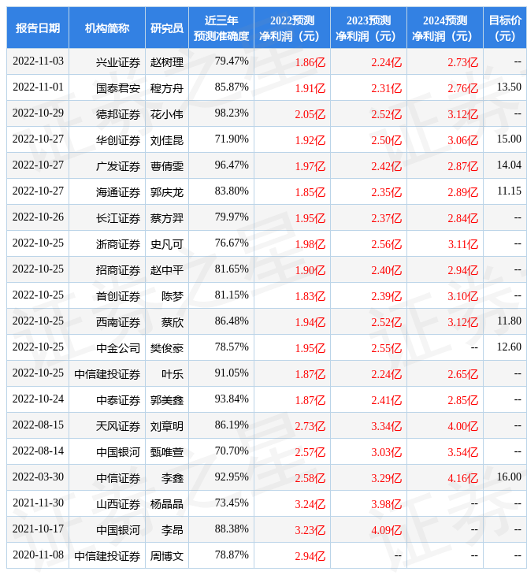The height and width of the screenshot is (575, 527).
Task: Click date cell 2021-11-30
Action: click(x=38, y=503)
